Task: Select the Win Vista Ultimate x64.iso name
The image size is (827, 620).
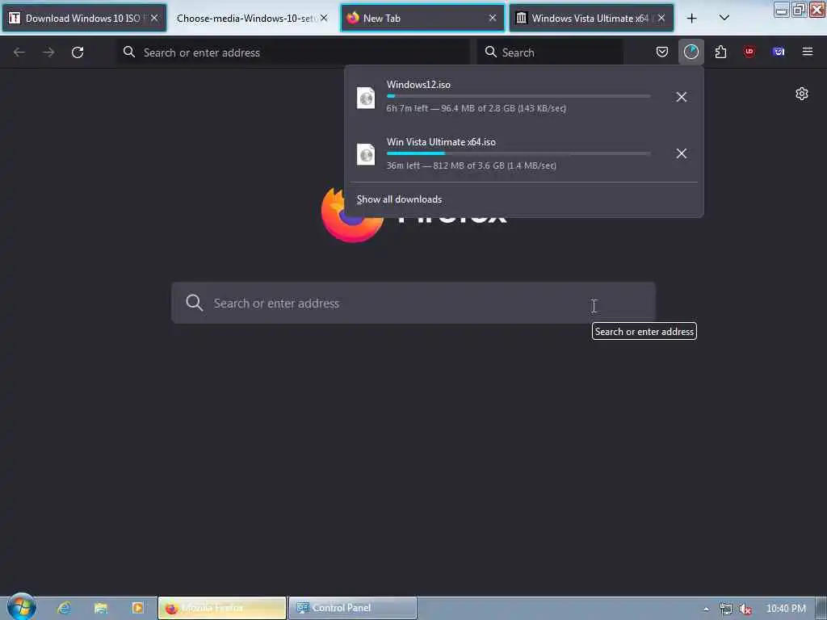Action: (441, 142)
